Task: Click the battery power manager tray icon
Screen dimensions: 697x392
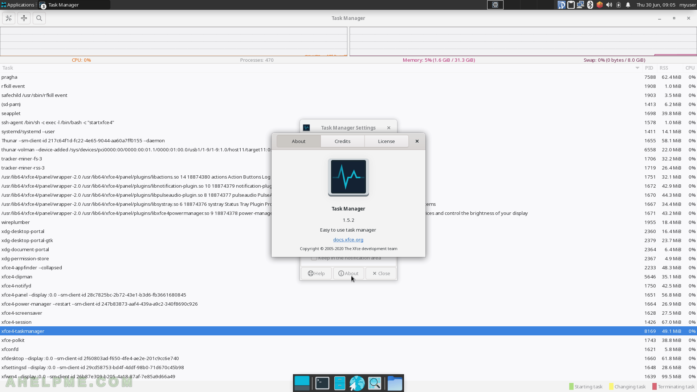Action: click(619, 5)
